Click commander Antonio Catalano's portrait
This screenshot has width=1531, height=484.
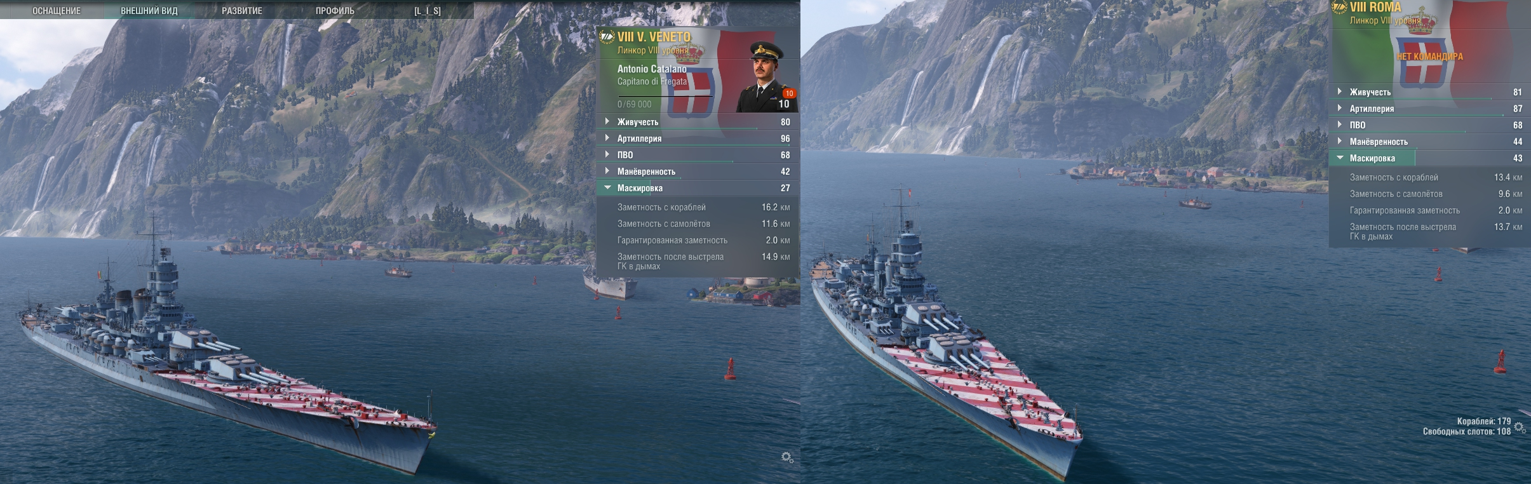pyautogui.click(x=766, y=76)
